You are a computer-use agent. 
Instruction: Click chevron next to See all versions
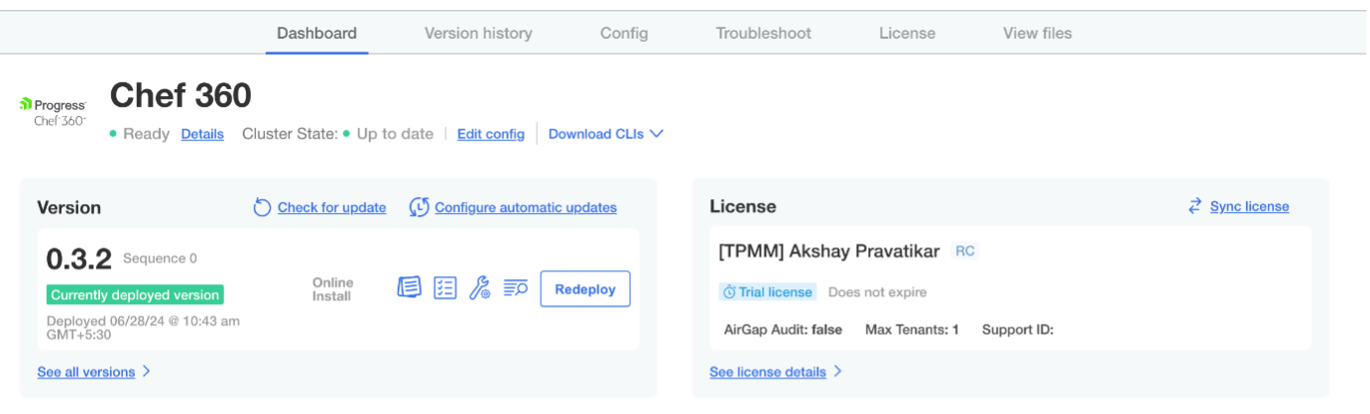(x=147, y=372)
